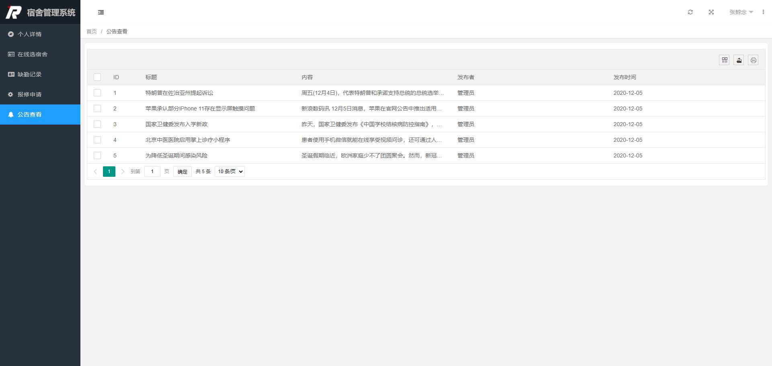Check the row for 国家卫健委发布入学新政
Viewport: 772px width, 366px height.
(x=97, y=124)
